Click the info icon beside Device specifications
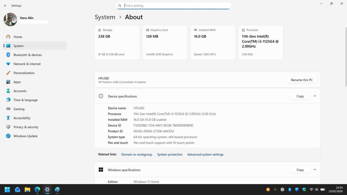Viewport: 347px width, 195px height. [x=101, y=96]
